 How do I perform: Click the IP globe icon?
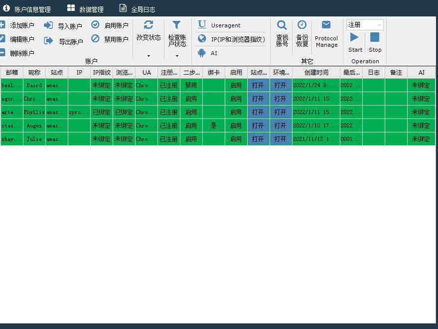202,38
